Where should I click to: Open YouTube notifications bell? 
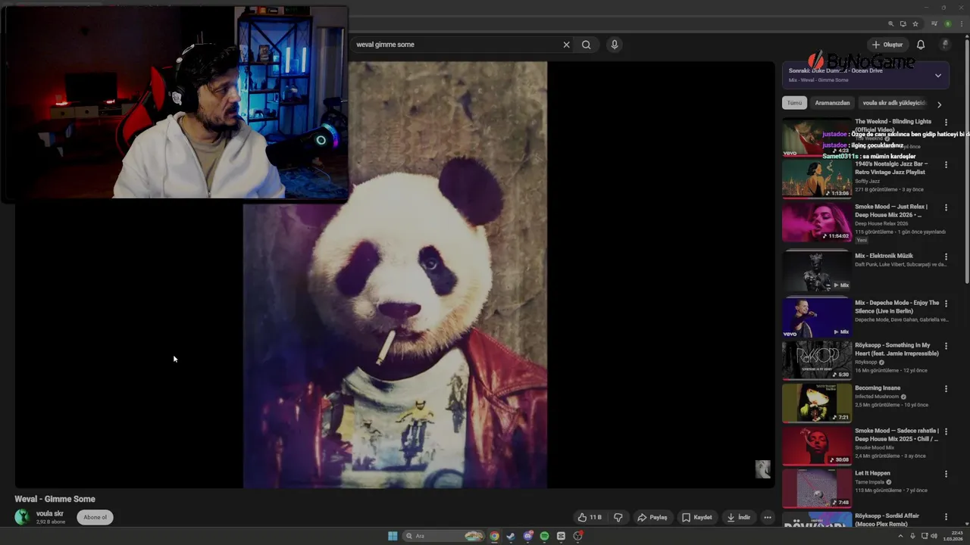pos(921,45)
